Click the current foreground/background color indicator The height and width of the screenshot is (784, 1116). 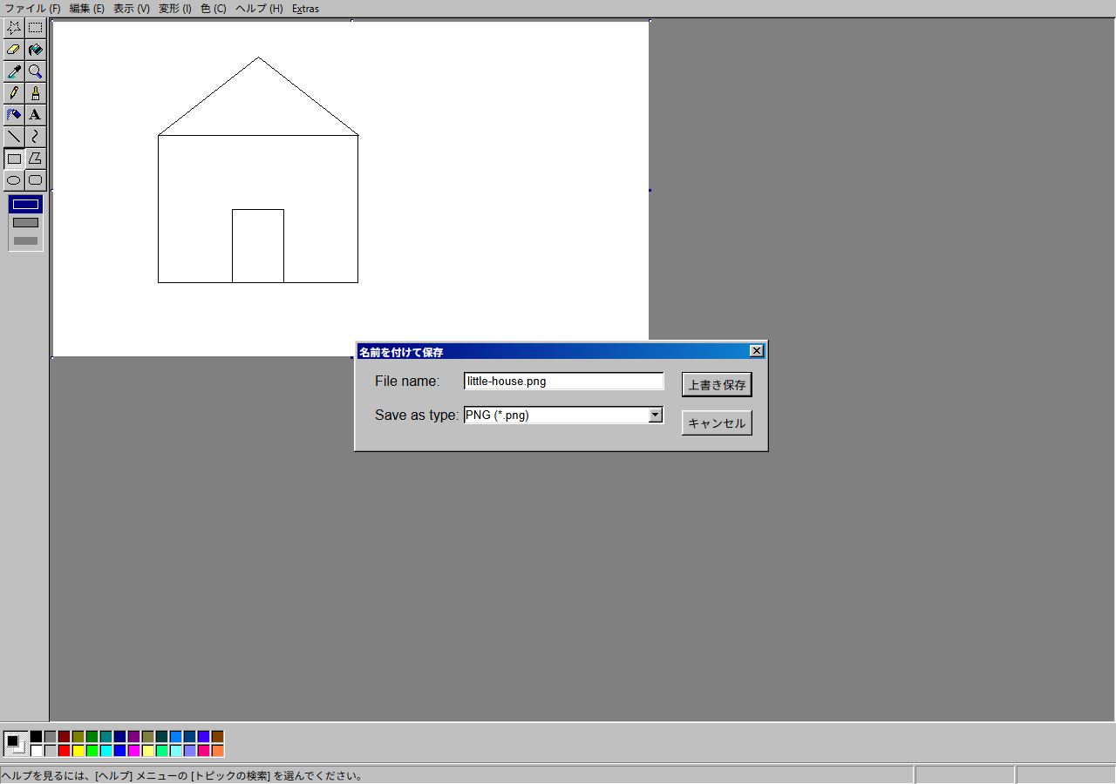[15, 744]
